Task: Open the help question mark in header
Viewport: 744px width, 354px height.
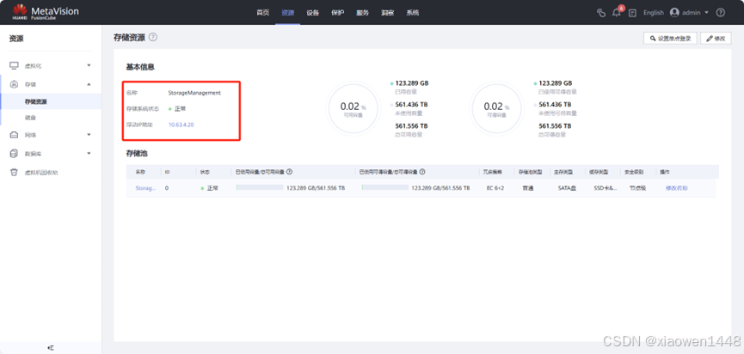Action: 720,13
